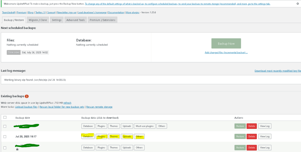Screen dimensions: 301x152
Task: Open the Support link
Action: (51, 12)
